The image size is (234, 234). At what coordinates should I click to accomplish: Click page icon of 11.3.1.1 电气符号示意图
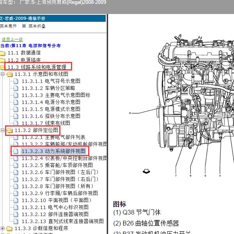[x=16, y=81]
